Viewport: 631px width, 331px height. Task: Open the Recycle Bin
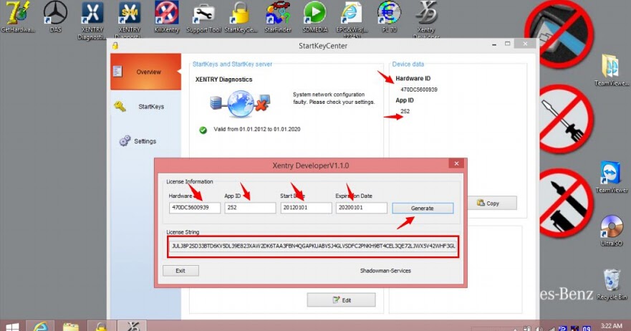[611, 284]
